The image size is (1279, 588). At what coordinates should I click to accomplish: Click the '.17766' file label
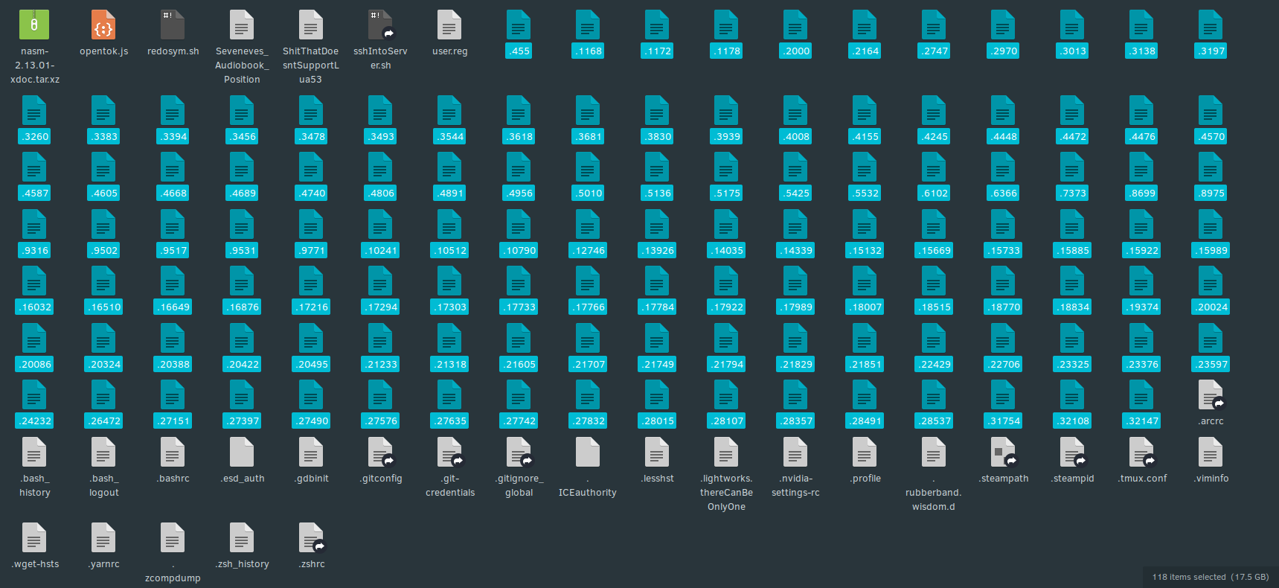588,307
